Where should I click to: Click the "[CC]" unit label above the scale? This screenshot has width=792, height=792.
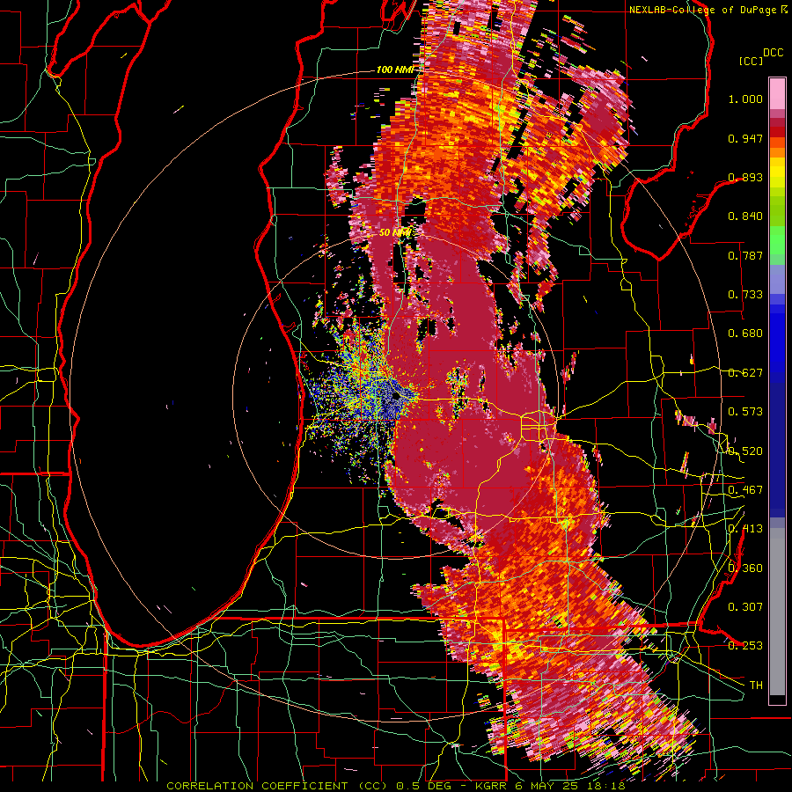click(750, 61)
